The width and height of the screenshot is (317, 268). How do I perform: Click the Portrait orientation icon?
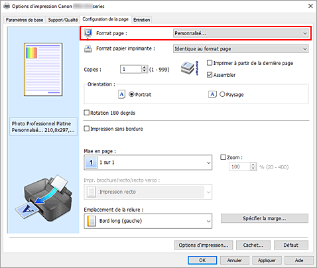click(121, 94)
